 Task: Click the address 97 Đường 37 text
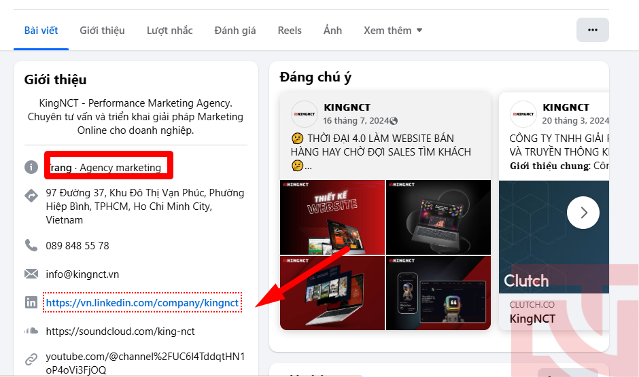pos(145,207)
